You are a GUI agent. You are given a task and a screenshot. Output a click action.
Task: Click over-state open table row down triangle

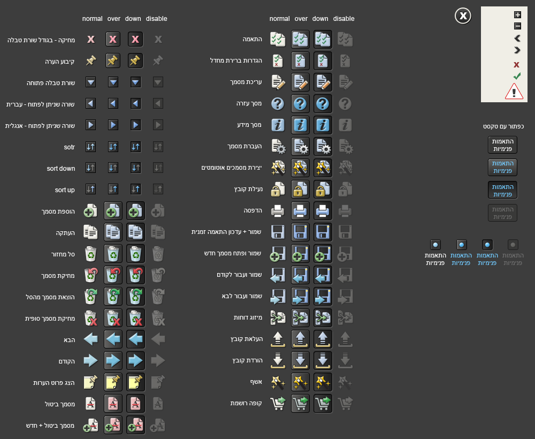pyautogui.click(x=113, y=82)
